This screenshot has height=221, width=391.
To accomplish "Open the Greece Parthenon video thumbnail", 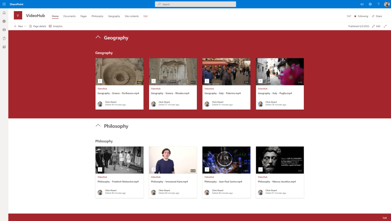I will coord(119,71).
